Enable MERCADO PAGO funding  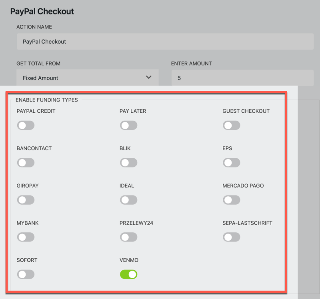click(x=231, y=199)
